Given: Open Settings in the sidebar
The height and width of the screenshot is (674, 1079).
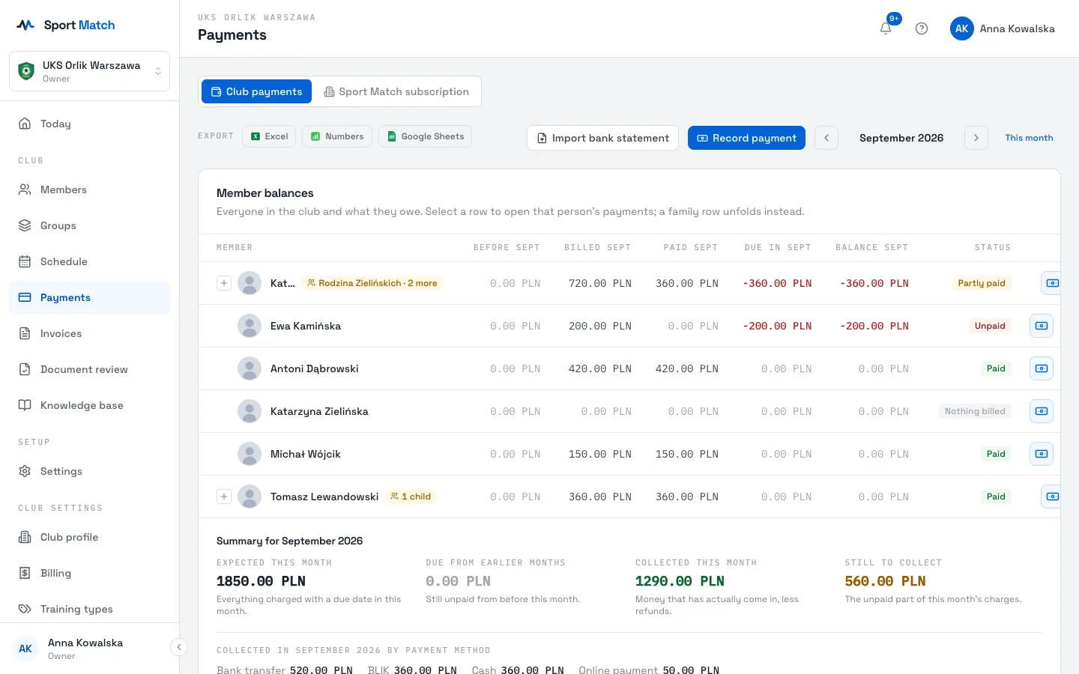Looking at the screenshot, I should [x=89, y=471].
